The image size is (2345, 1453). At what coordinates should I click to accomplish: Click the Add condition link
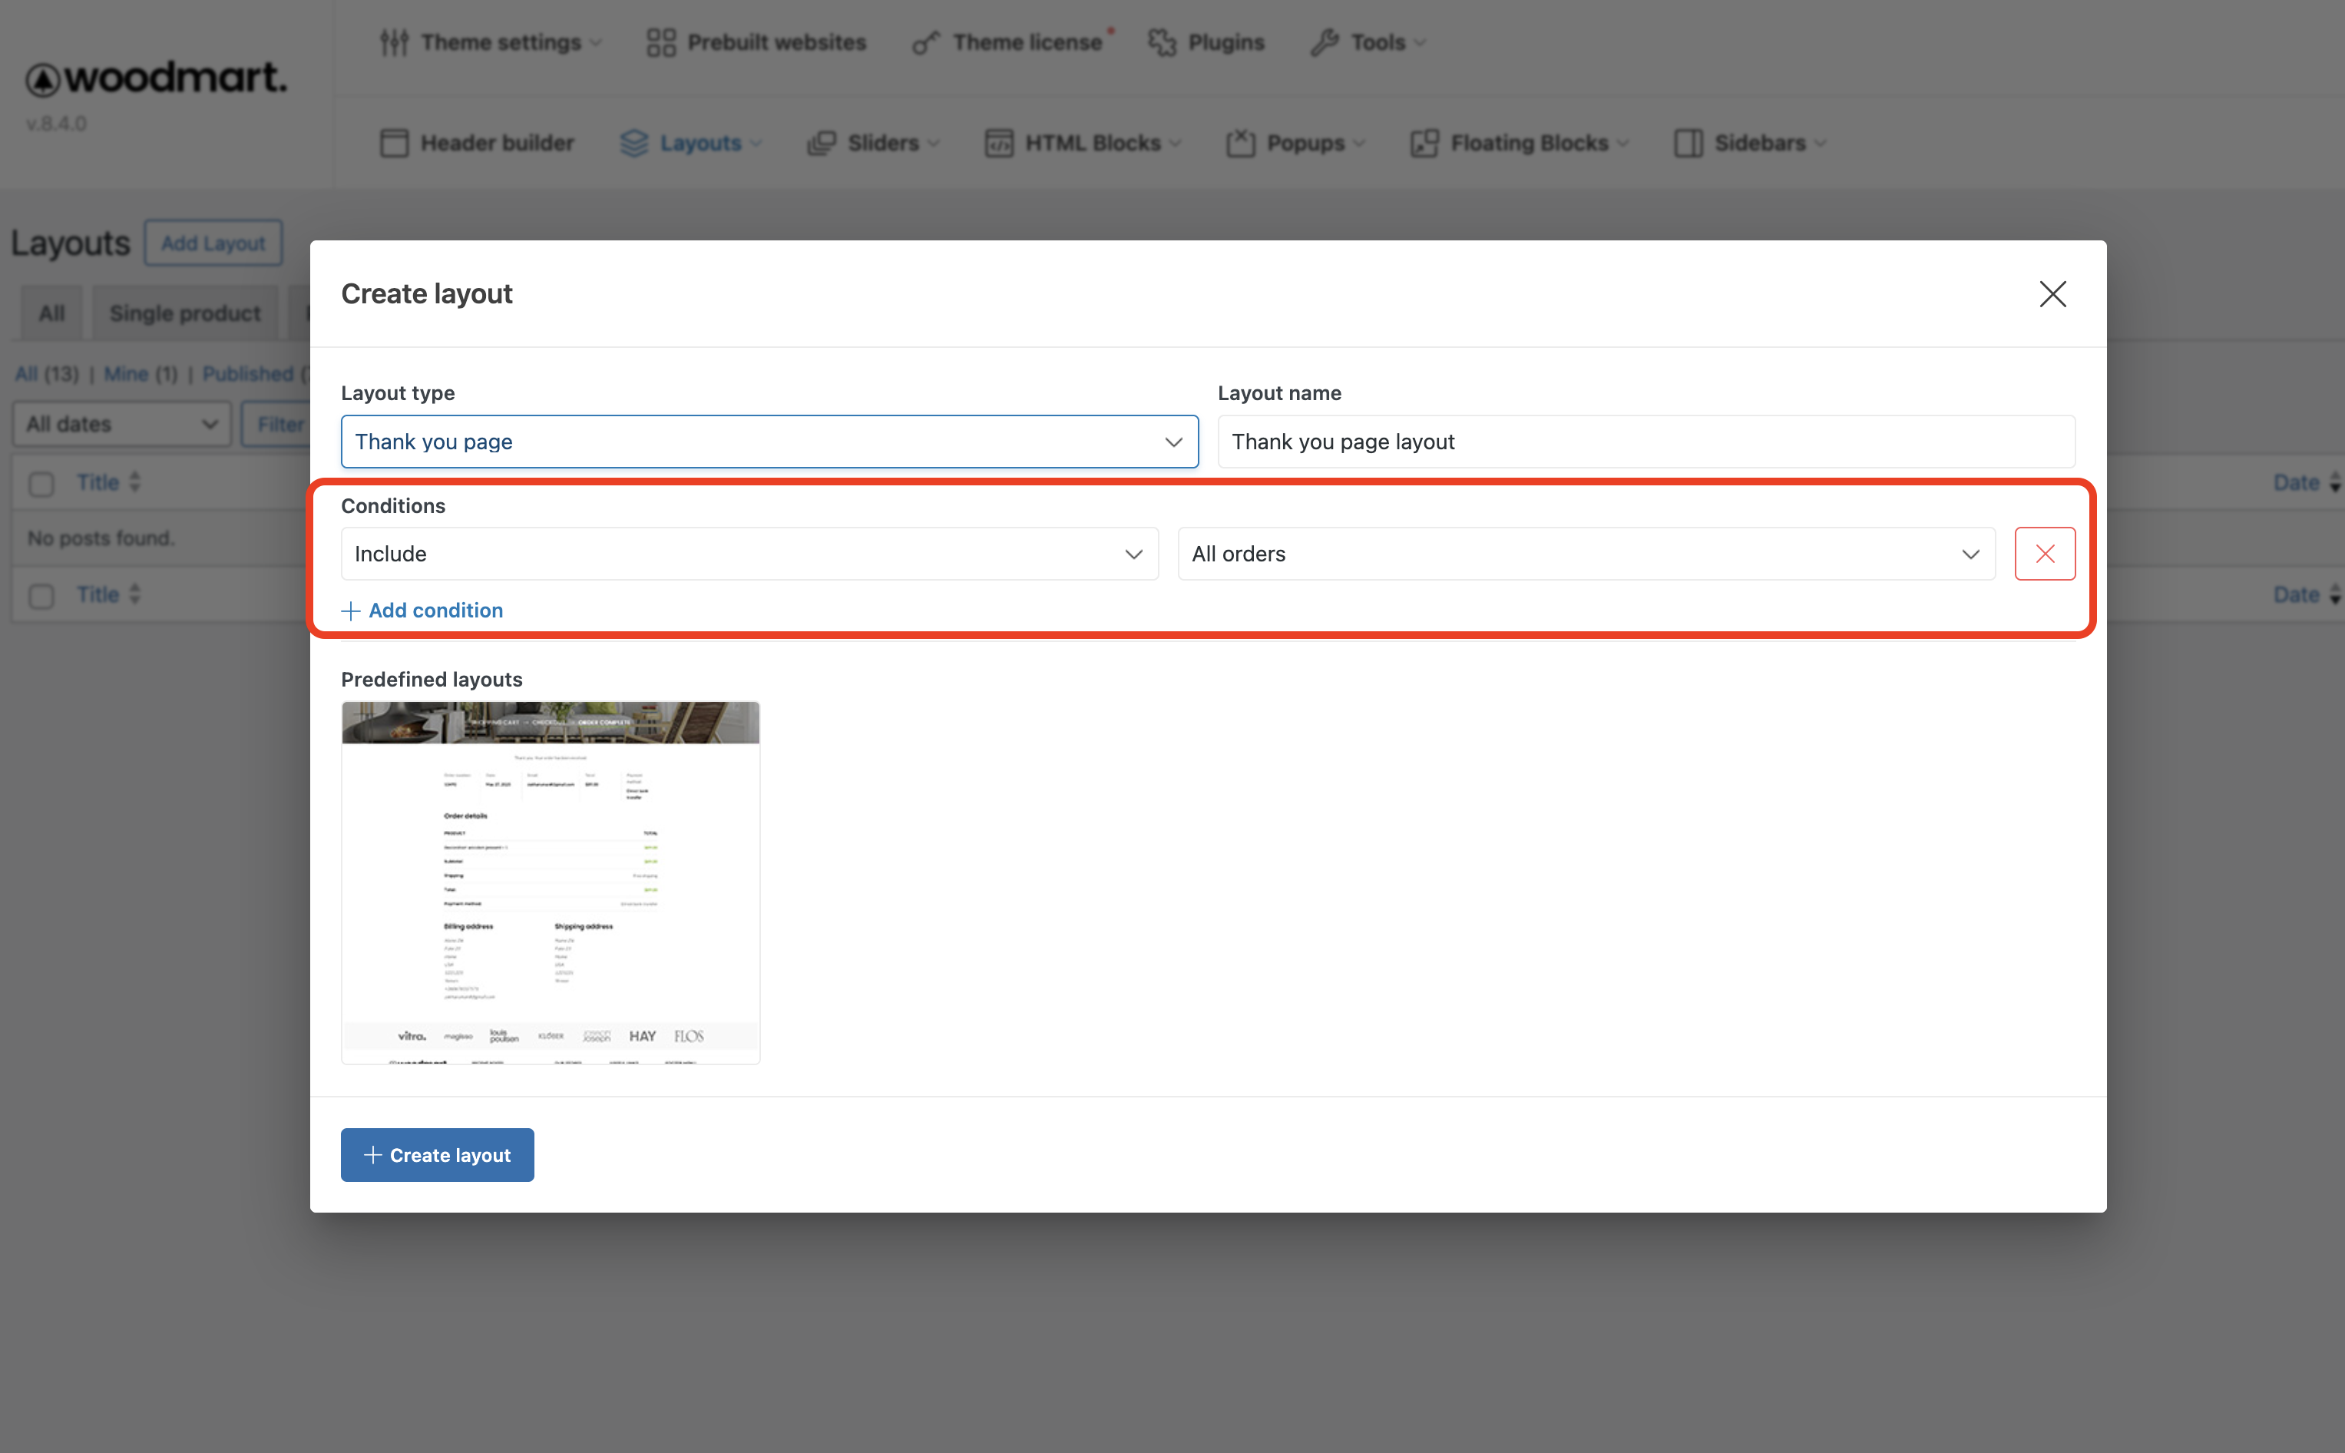coord(422,611)
